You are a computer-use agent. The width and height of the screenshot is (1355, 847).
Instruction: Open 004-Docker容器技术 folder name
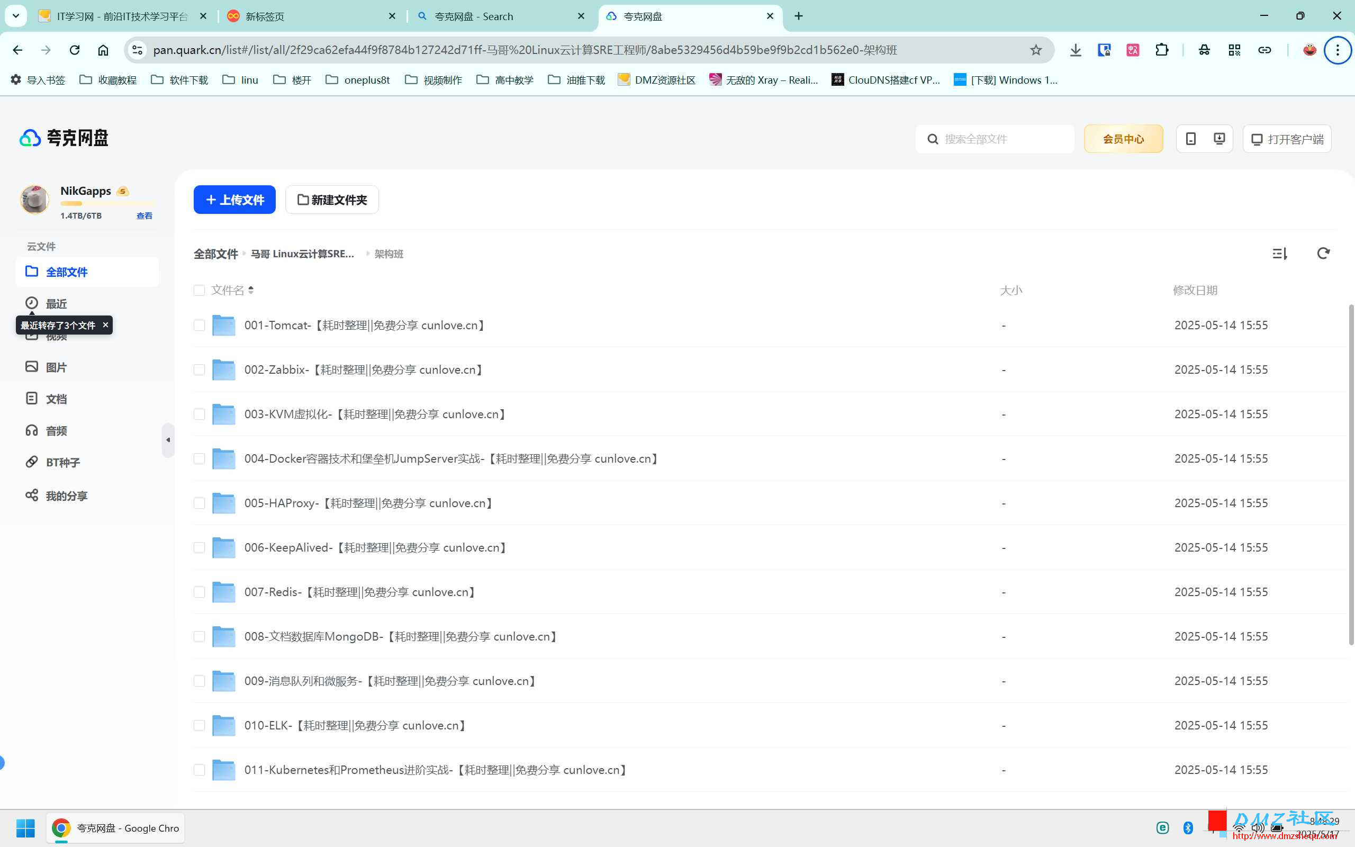[453, 458]
